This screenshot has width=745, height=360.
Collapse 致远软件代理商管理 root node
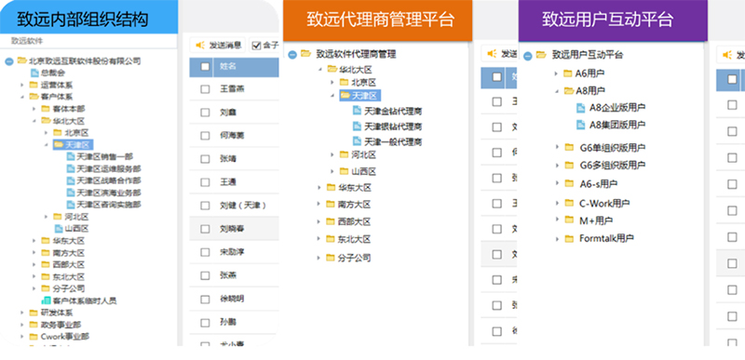292,55
